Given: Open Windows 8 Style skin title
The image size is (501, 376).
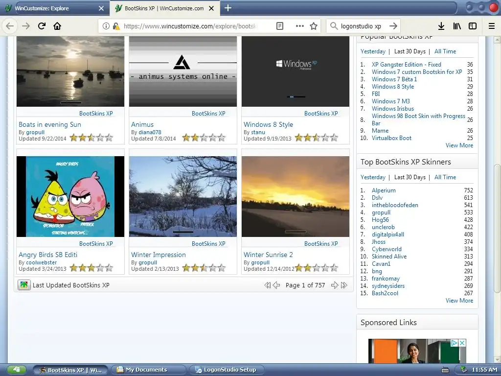Looking at the screenshot, I should point(268,124).
